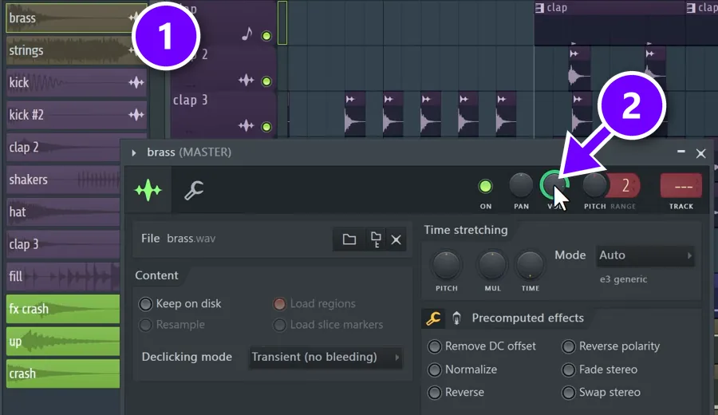The height and width of the screenshot is (415, 718).
Task: Click the clap 3 track name
Action: pyautogui.click(x=190, y=101)
